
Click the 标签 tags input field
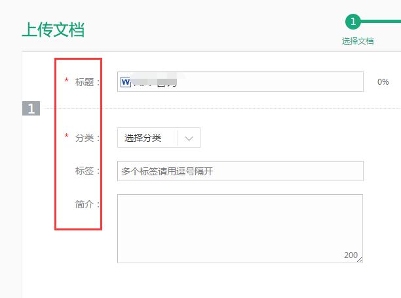point(240,171)
